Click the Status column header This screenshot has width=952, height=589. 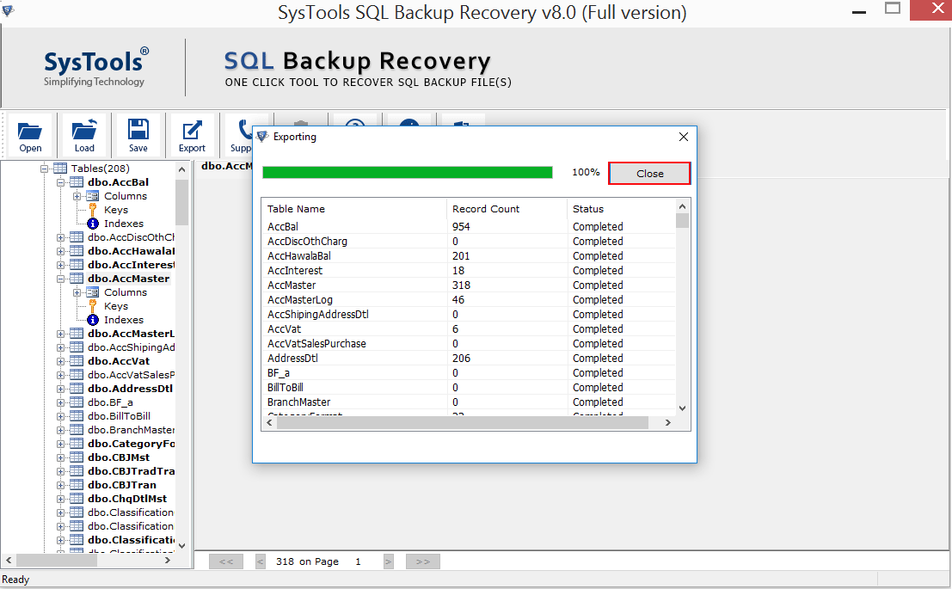coord(621,209)
